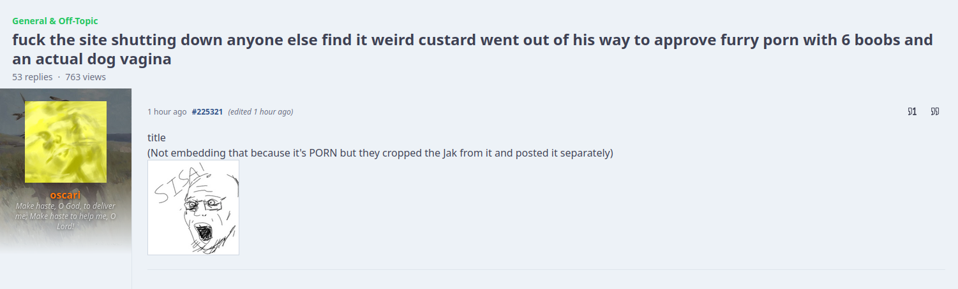This screenshot has width=958, height=289.
Task: Click oscari's yellow avatar picture
Action: pos(66,141)
